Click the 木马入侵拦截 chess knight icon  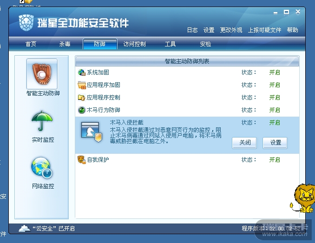[92, 132]
